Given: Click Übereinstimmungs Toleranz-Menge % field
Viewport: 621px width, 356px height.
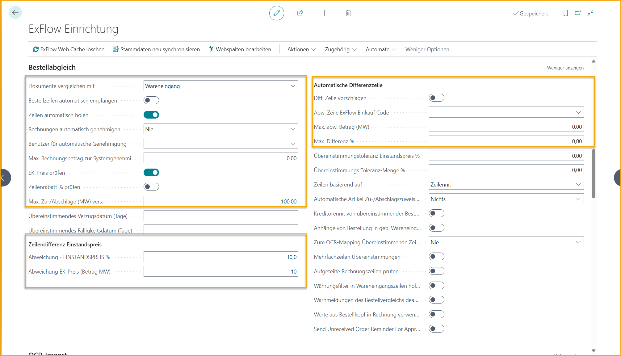Looking at the screenshot, I should tap(506, 170).
